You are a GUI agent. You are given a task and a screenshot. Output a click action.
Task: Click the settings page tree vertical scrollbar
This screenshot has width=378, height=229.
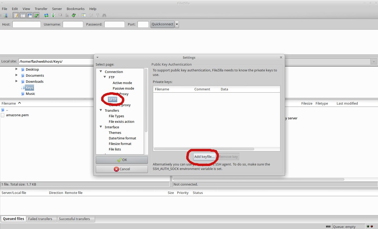(146, 100)
